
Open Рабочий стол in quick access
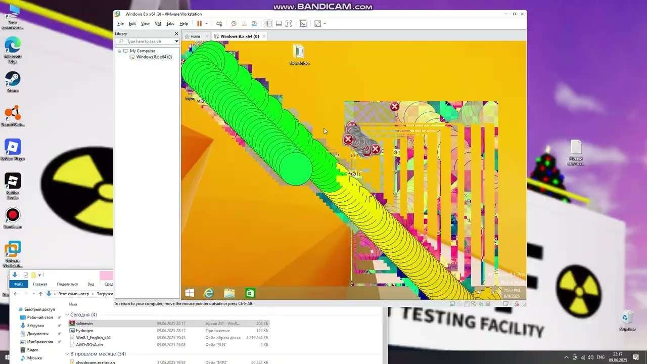[x=40, y=317]
